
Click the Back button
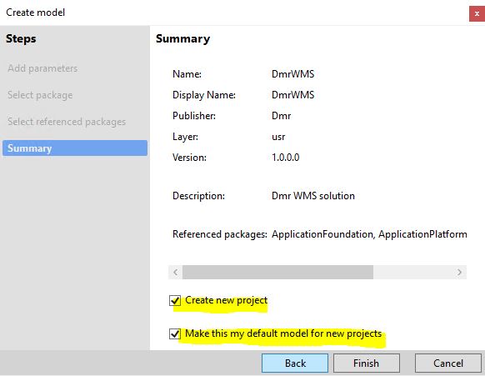tap(295, 363)
